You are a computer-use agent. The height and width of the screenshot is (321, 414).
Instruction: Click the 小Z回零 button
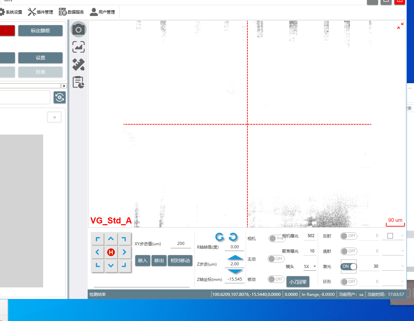[x=298, y=282]
